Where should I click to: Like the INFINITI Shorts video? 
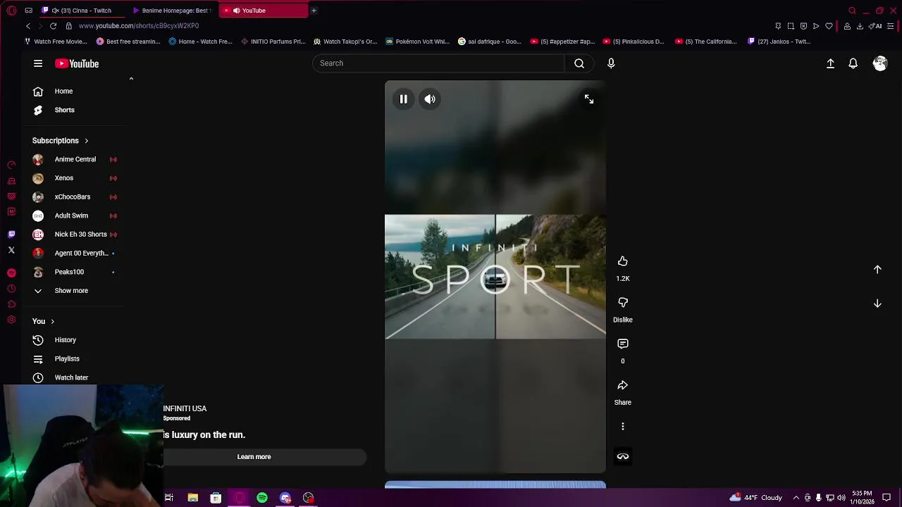click(x=623, y=261)
